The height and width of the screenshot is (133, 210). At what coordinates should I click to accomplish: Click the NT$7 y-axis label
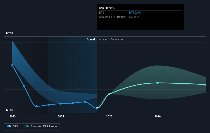[x=10, y=33]
